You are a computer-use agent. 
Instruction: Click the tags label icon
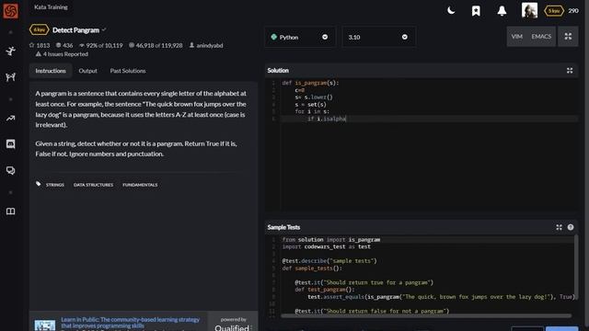39,184
